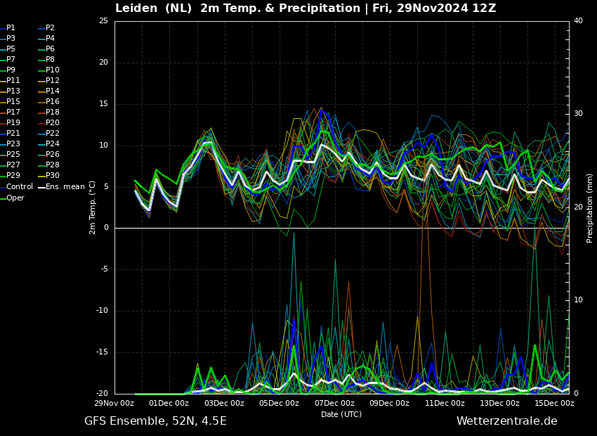The image size is (597, 436).
Task: Click the chart title starting with Leiden (NL)
Action: [306, 8]
